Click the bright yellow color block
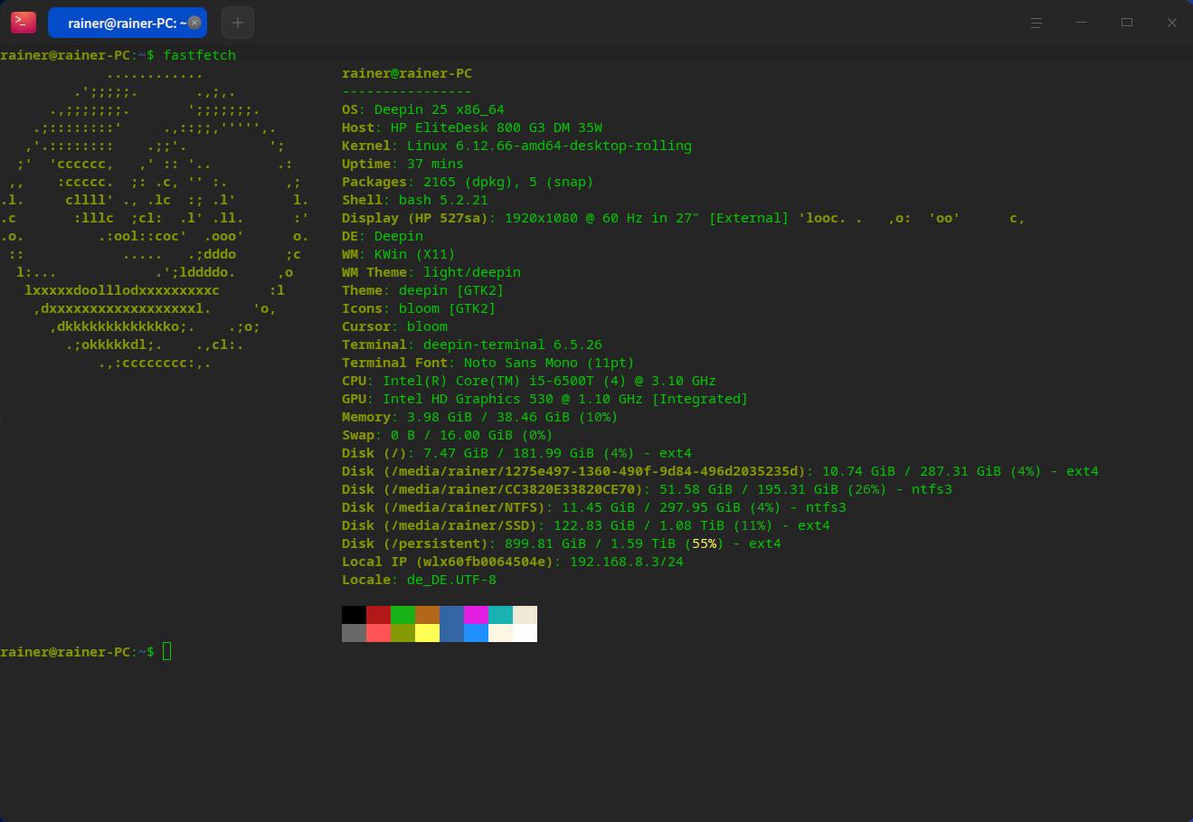The width and height of the screenshot is (1193, 822). [x=427, y=633]
